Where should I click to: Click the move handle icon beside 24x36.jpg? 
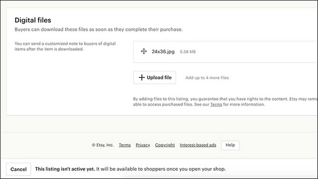[x=144, y=52]
